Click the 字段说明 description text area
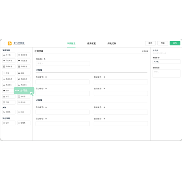 coord(166,74)
